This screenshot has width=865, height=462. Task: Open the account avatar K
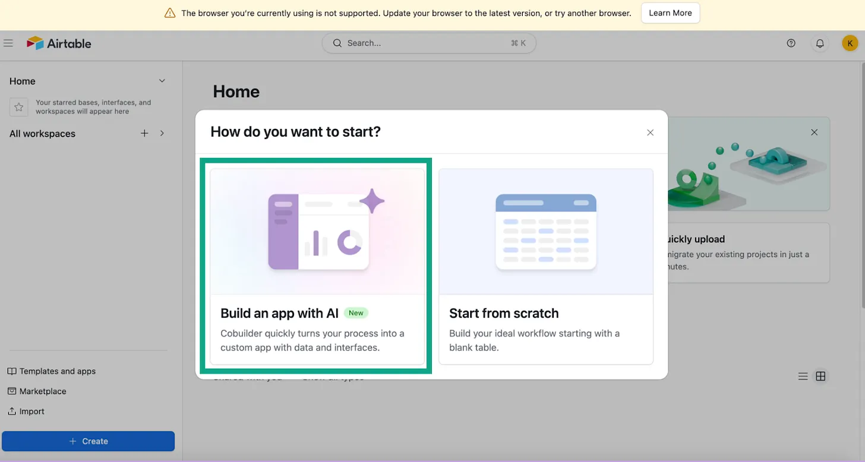coord(850,43)
